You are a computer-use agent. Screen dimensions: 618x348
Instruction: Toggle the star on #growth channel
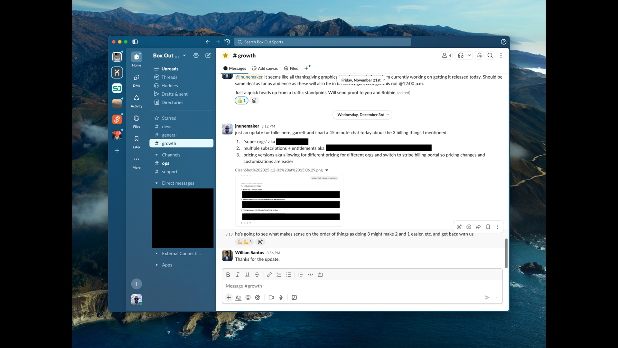(x=225, y=55)
